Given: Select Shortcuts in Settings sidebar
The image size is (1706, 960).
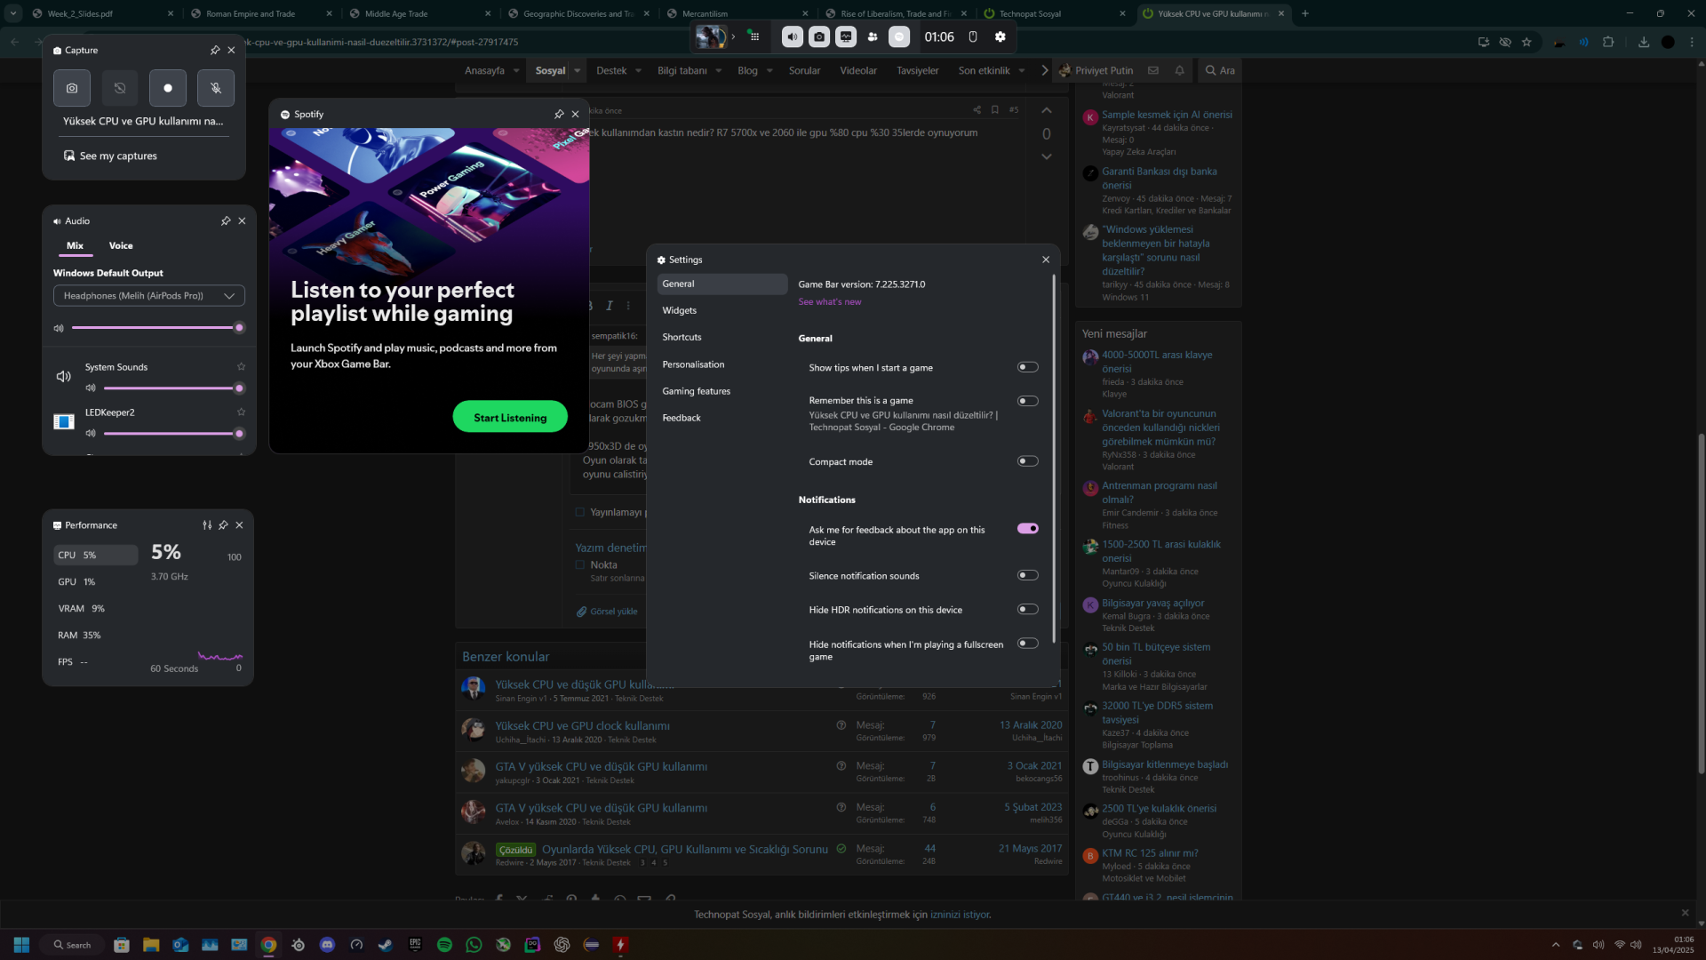Looking at the screenshot, I should [682, 337].
